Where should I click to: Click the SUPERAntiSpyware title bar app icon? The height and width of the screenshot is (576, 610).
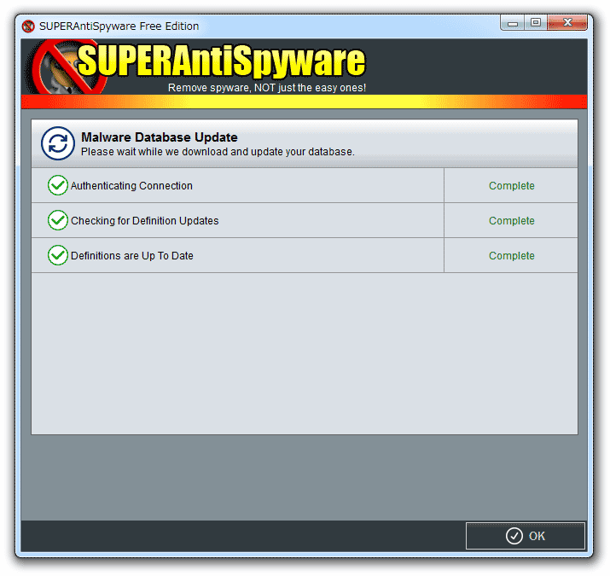[28, 26]
